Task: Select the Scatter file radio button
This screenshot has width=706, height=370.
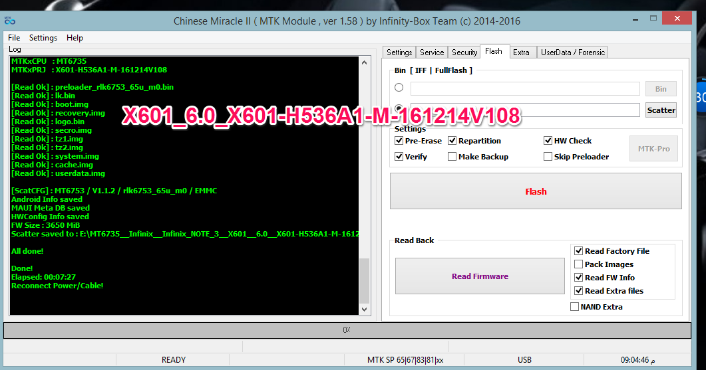Action: (x=399, y=108)
